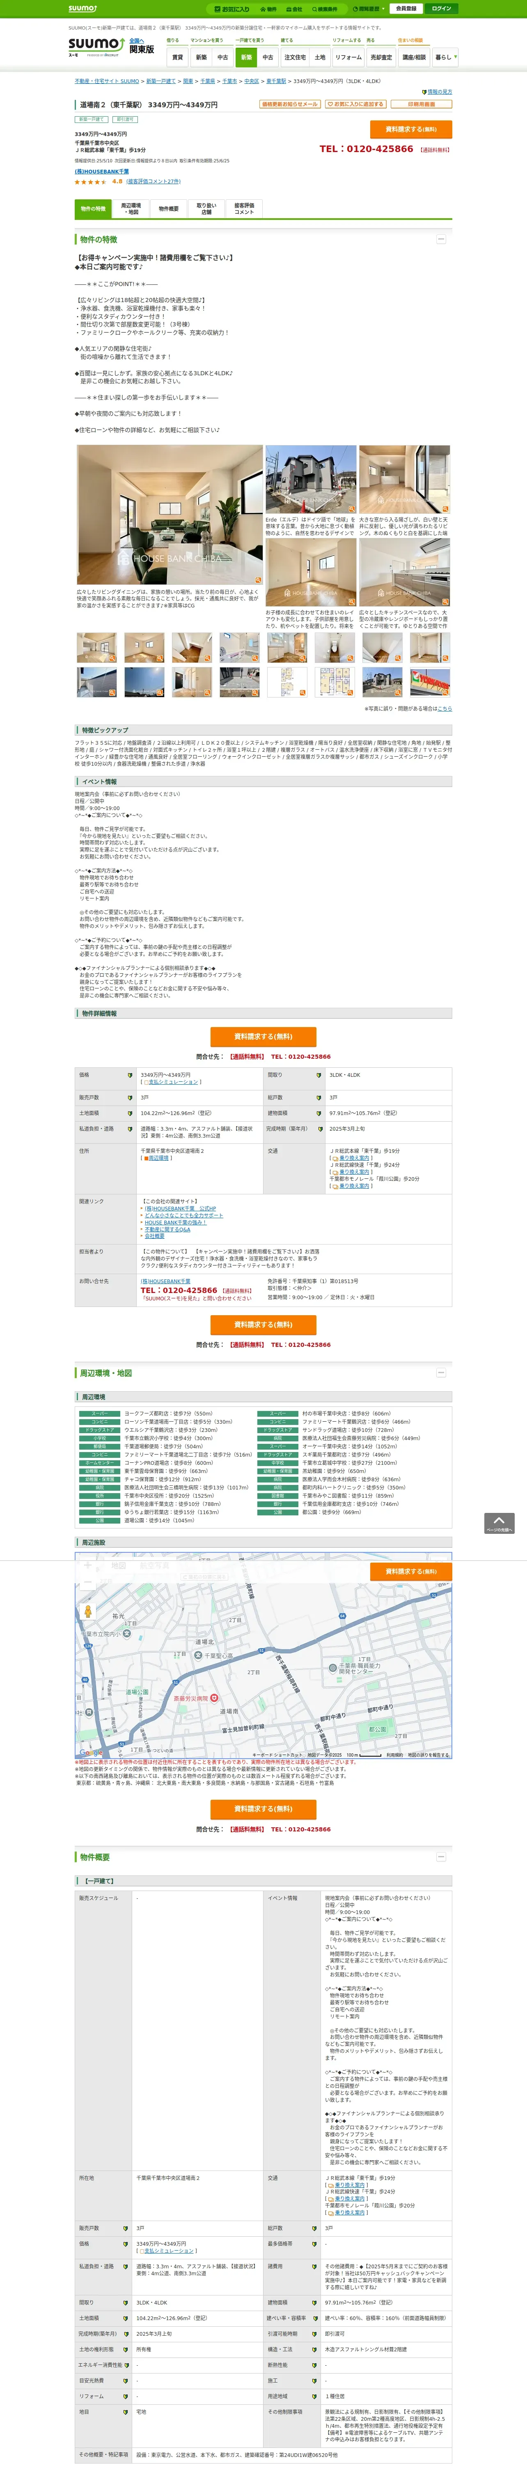Click the SUUMO logo in the header
527x2466 pixels.
point(96,45)
